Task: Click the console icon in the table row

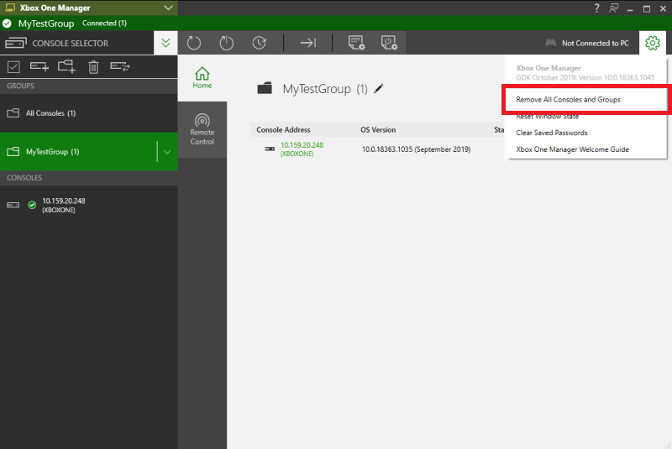Action: click(x=270, y=149)
